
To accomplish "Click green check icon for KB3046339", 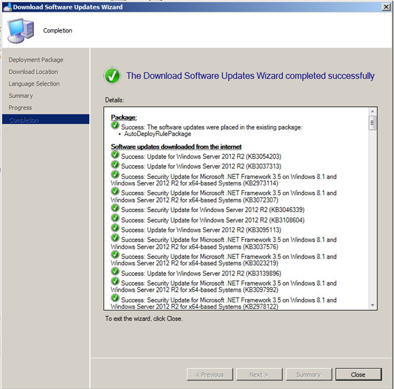I will coord(115,208).
